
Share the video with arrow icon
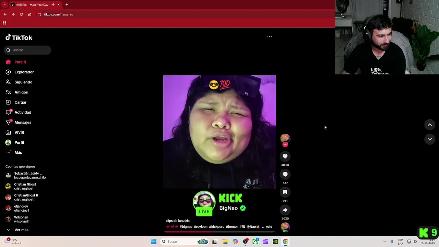(x=285, y=210)
